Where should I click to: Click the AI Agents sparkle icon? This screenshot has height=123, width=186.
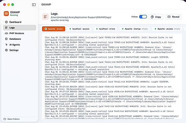tap(6, 44)
